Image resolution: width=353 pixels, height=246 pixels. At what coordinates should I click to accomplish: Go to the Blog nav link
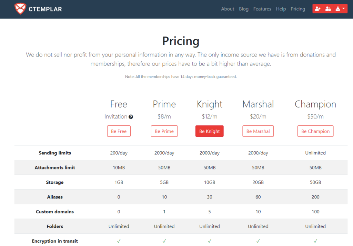click(244, 9)
